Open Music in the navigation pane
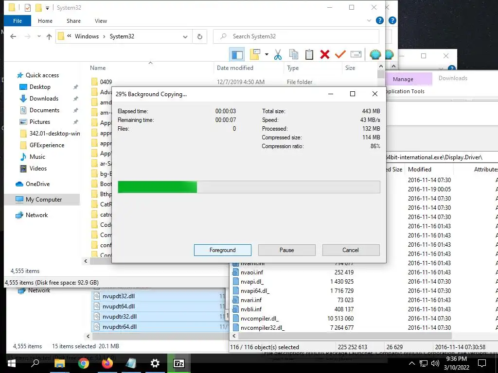Screen dimensions: 498x373 pyautogui.click(x=37, y=157)
